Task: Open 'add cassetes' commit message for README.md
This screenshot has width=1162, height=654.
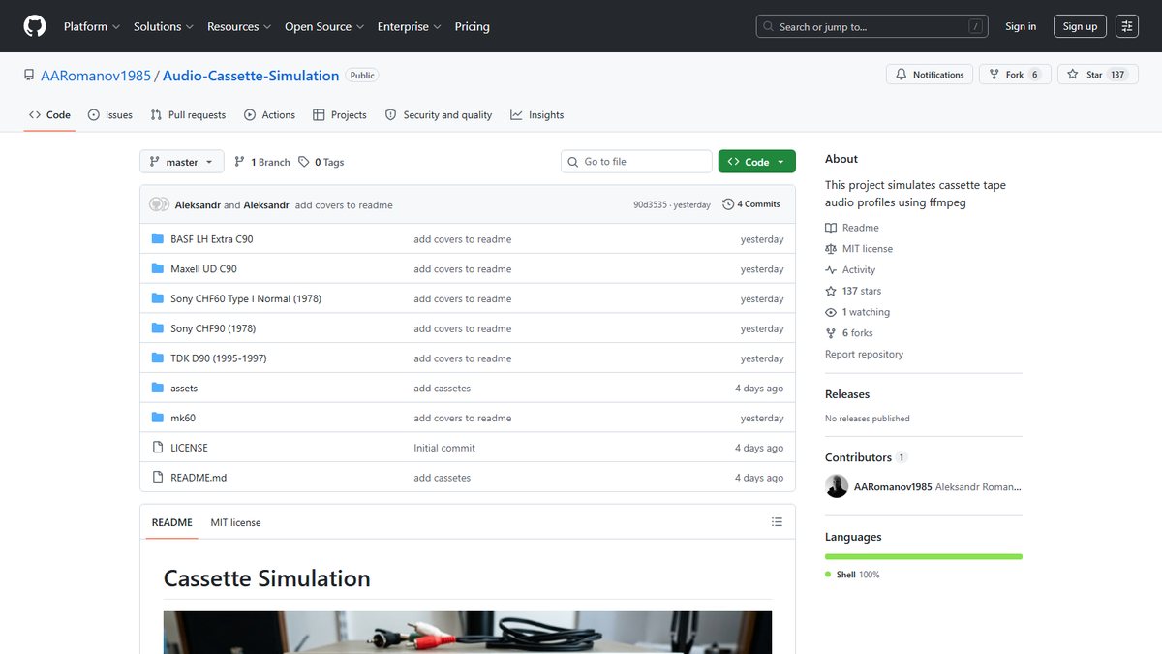Action: (x=443, y=478)
